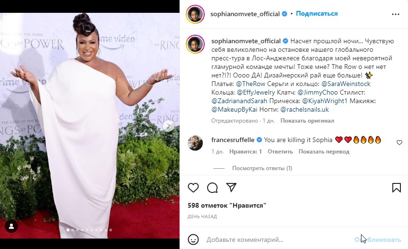
Task: Like the francesruffelle comment heart
Action: pyautogui.click(x=399, y=143)
